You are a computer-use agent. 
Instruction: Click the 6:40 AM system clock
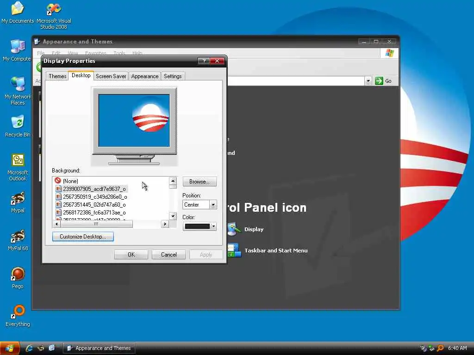pos(457,348)
